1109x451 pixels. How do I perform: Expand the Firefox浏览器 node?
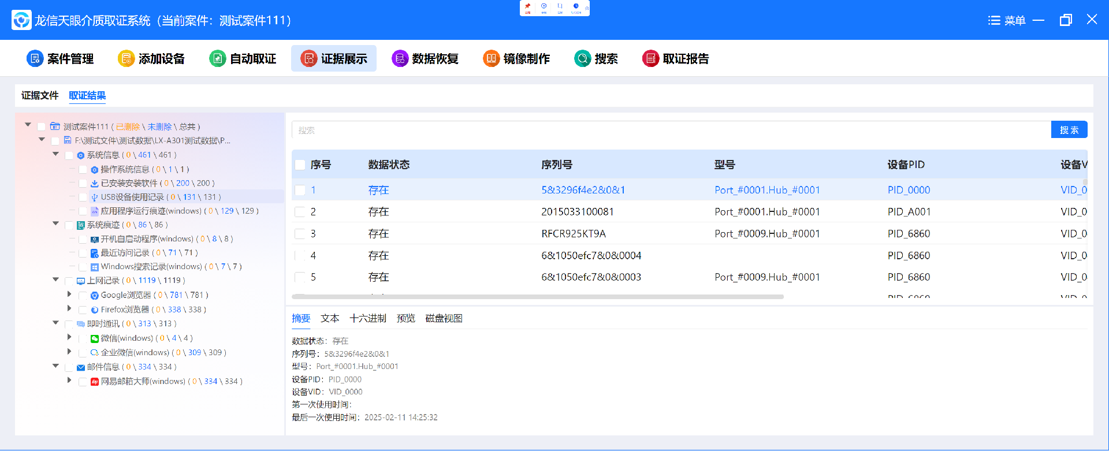(69, 308)
